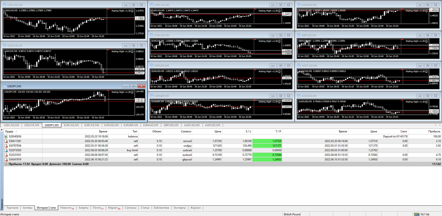Image resolution: width=442 pixels, height=216 pixels.
Task: Switch to the EURAUD,M5 chart tab
Action: [x=151, y=125]
